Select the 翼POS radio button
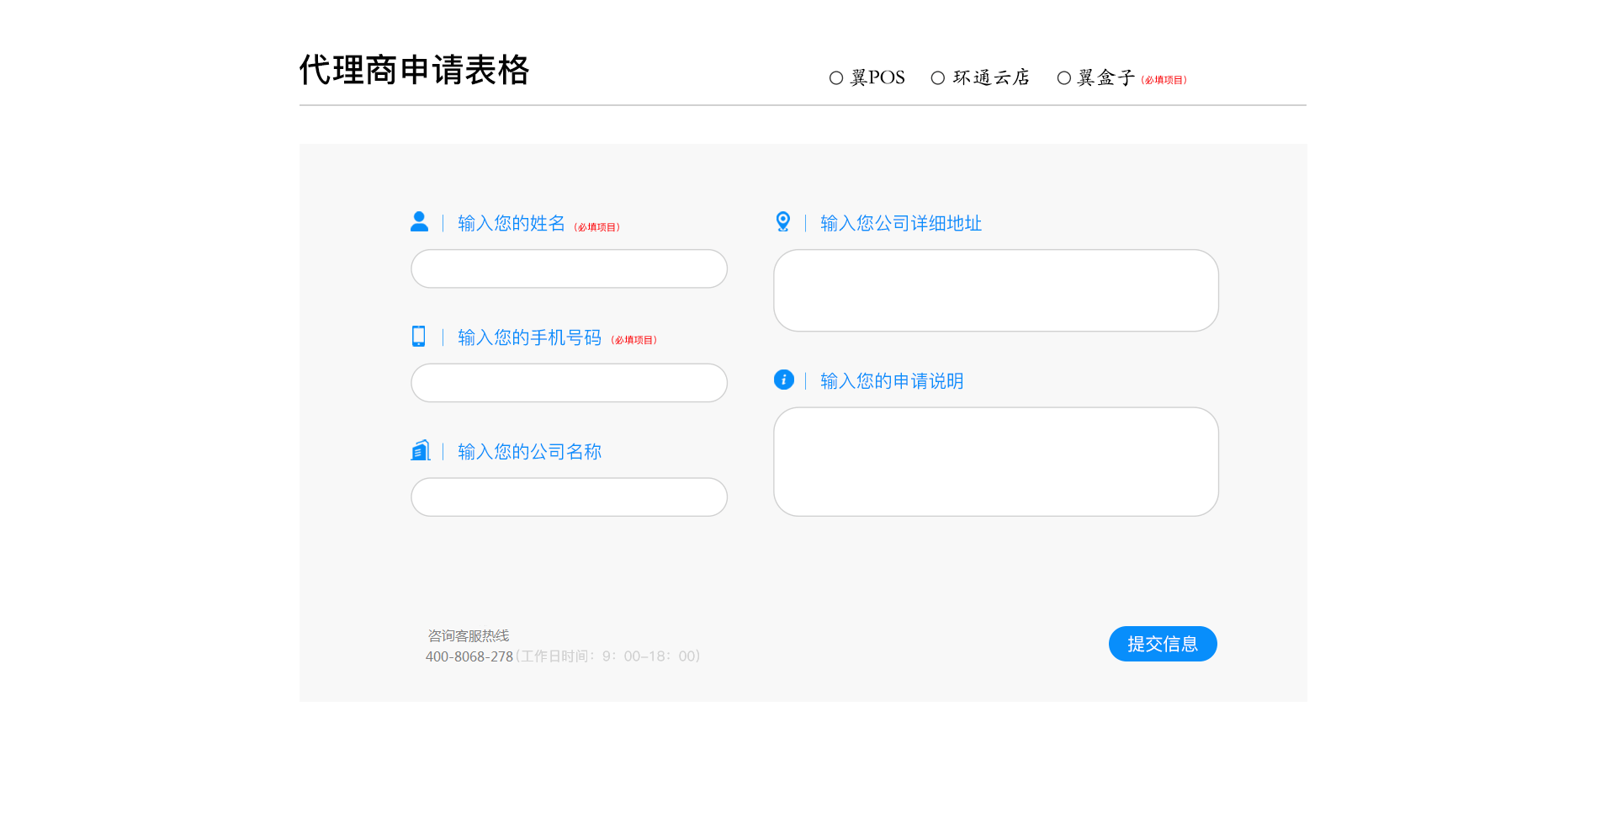The width and height of the screenshot is (1601, 834). (836, 78)
